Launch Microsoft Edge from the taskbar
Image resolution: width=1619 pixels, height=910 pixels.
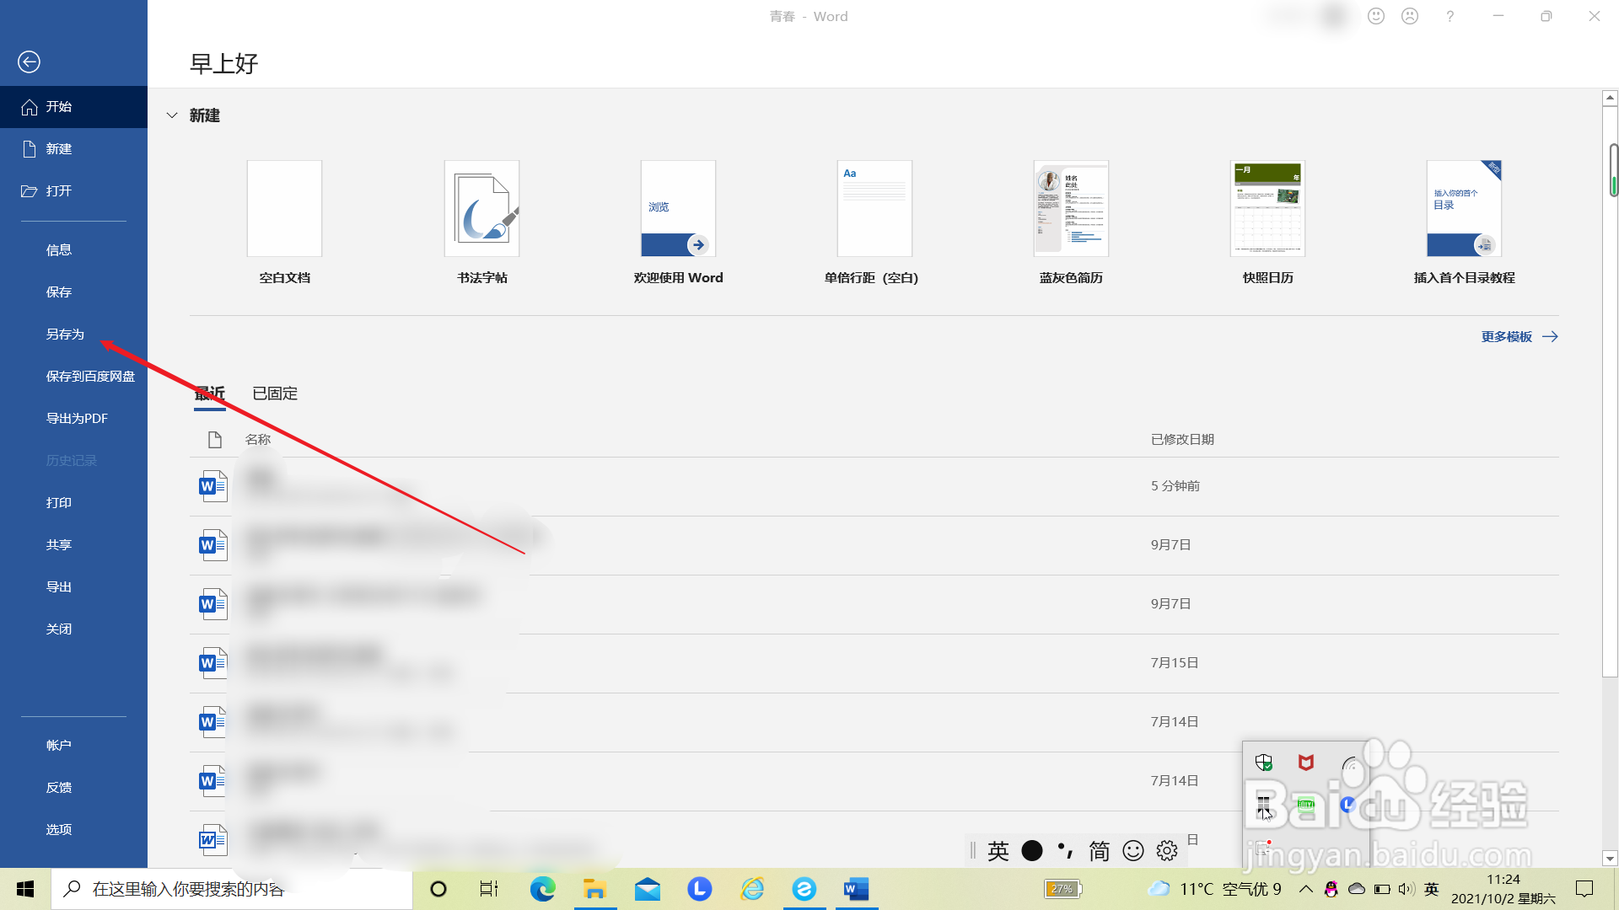pos(542,889)
